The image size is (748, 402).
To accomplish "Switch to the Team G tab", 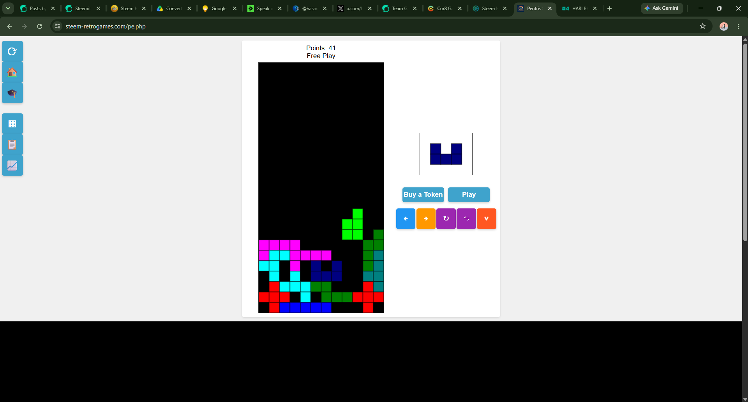I will [x=399, y=8].
